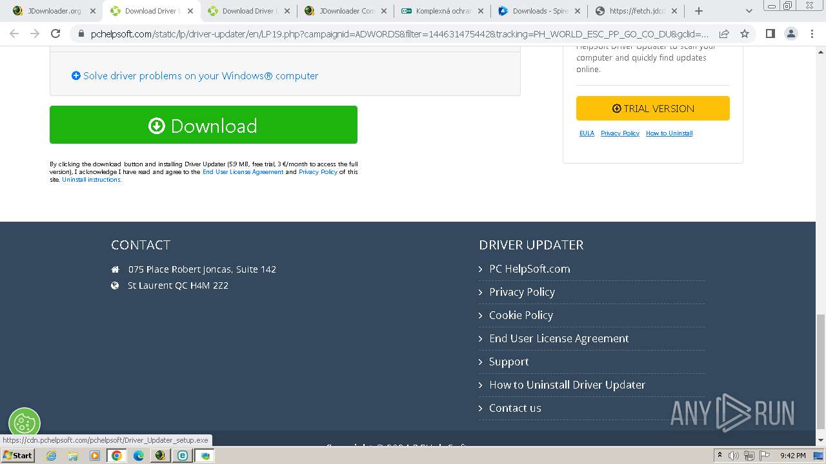Screen dimensions: 826x464
Task: Close the Downloads - Spire tab
Action: [578, 11]
